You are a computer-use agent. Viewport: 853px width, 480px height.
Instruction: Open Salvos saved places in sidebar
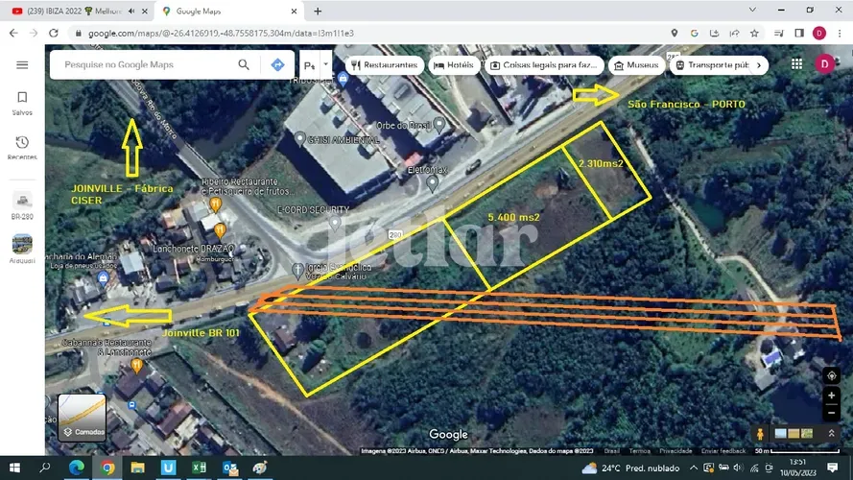coord(22,103)
